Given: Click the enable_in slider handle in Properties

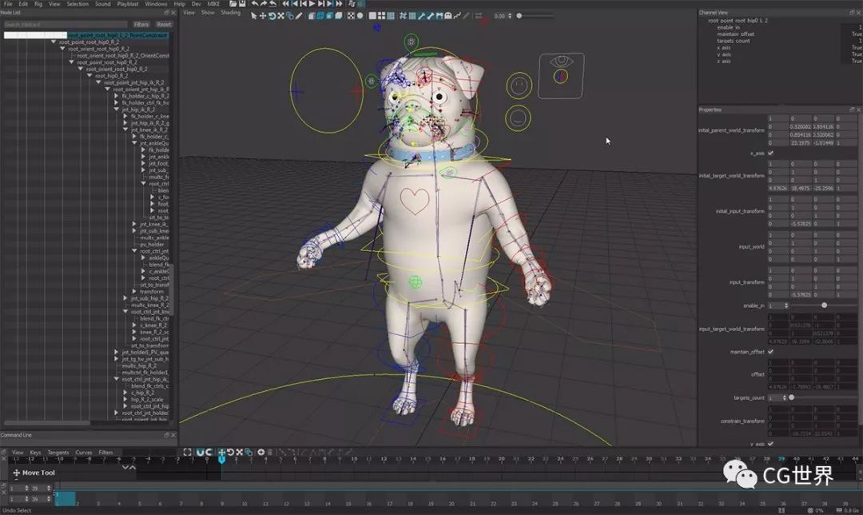Looking at the screenshot, I should click(x=824, y=305).
